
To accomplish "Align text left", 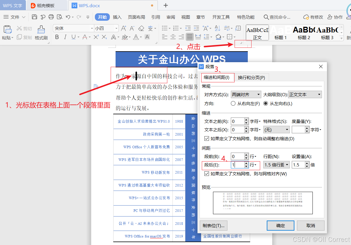I will [165, 37].
